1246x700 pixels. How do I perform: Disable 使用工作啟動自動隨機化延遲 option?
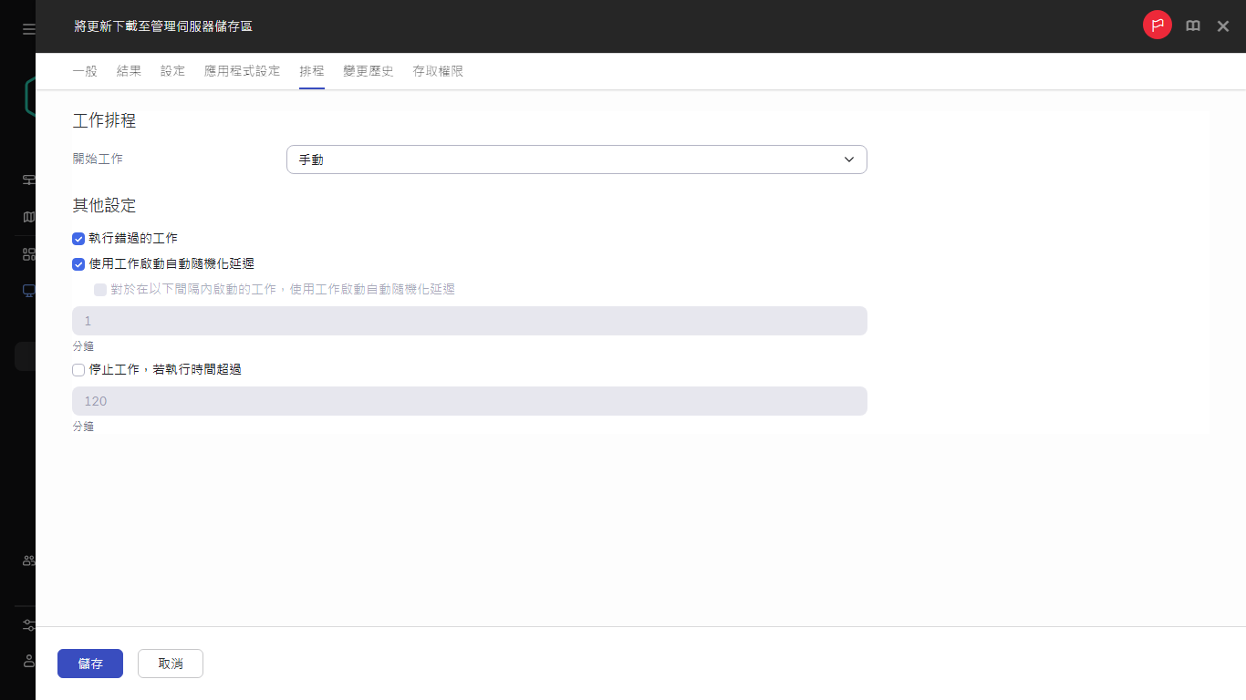[78, 263]
